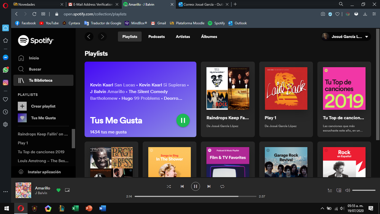
Task: Go forward with Spotify's round forward arrow
Action: click(102, 37)
